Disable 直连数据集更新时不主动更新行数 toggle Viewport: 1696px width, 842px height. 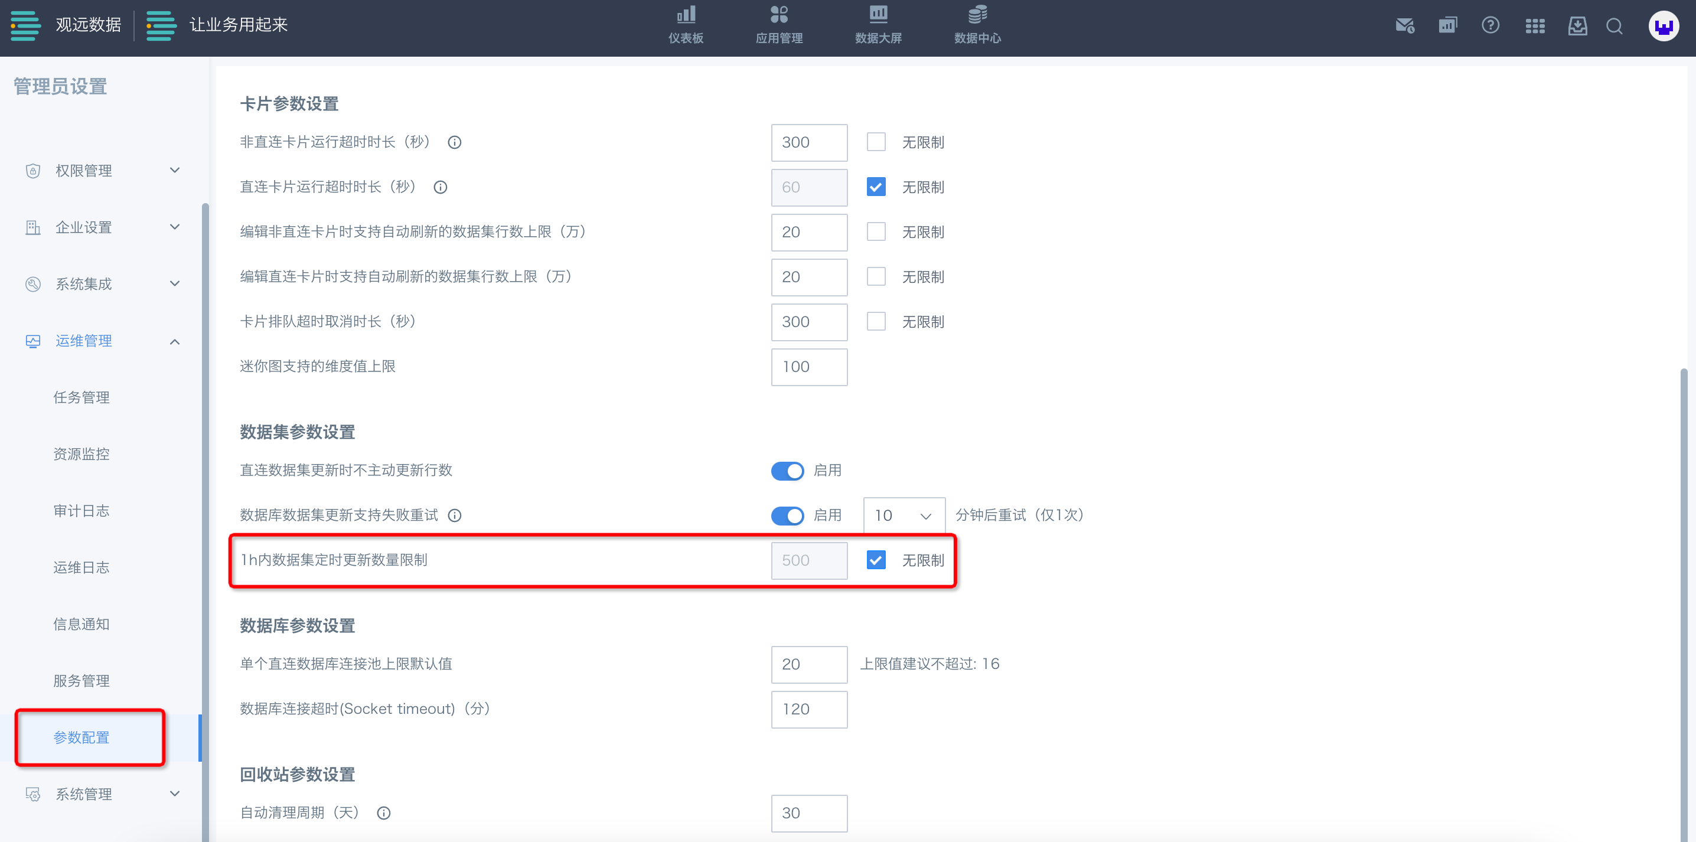[787, 471]
